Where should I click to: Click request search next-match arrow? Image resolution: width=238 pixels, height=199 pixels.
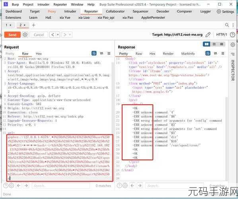click(x=26, y=185)
